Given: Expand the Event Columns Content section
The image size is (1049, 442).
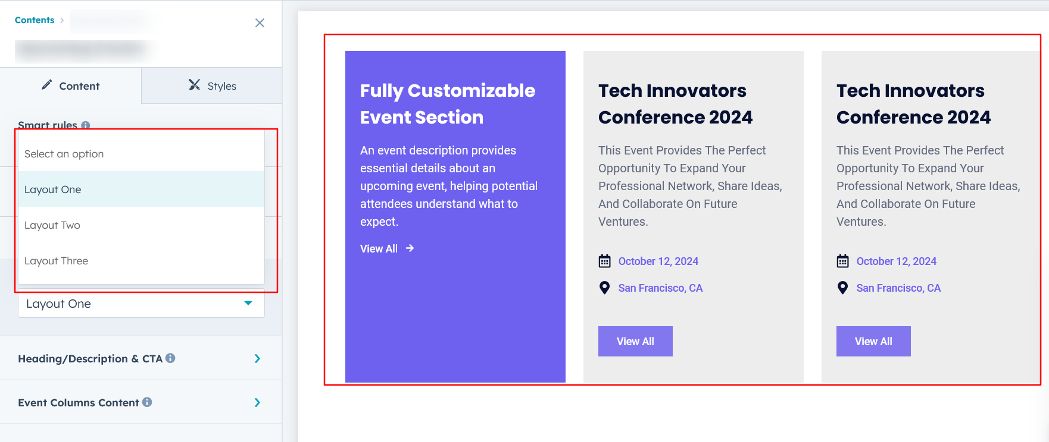Looking at the screenshot, I should [x=257, y=402].
